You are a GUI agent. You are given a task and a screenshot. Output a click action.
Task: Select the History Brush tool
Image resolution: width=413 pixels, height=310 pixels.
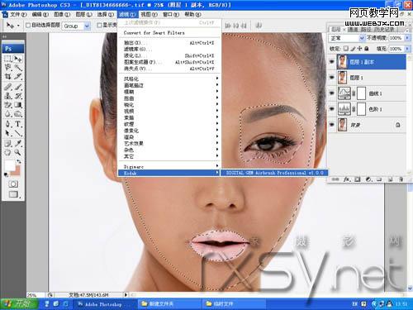[x=18, y=96]
